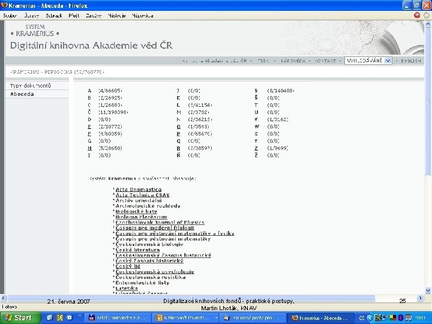Viewport: 432px width, 324px height.
Task: Open Časopis pro pěstování matematiky a fysiky
Action: [x=175, y=233]
